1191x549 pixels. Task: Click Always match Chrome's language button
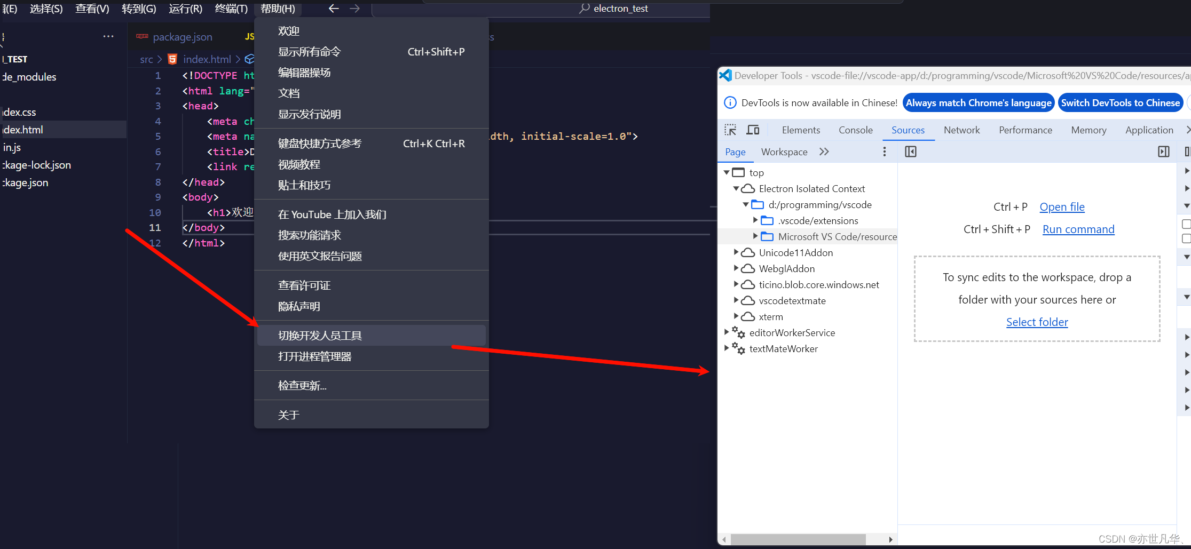coord(979,102)
